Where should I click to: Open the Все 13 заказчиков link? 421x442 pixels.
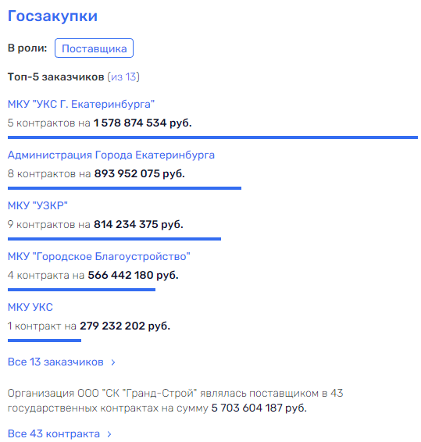click(x=55, y=362)
